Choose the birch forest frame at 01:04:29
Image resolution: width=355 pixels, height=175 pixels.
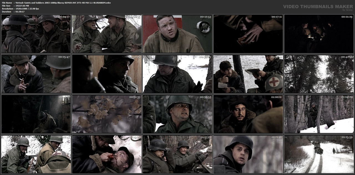[319, 114]
